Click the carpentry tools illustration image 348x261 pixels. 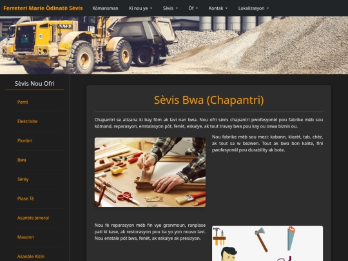click(x=267, y=244)
